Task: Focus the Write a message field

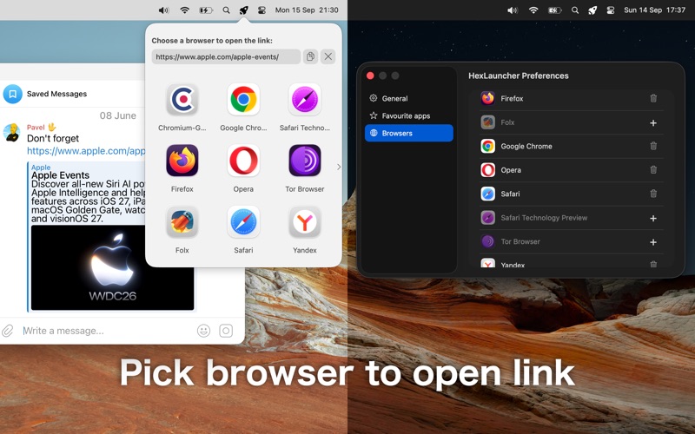Action: (106, 331)
